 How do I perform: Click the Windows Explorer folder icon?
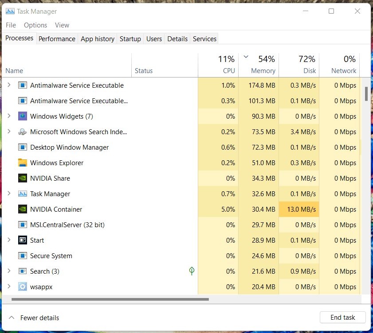click(23, 163)
